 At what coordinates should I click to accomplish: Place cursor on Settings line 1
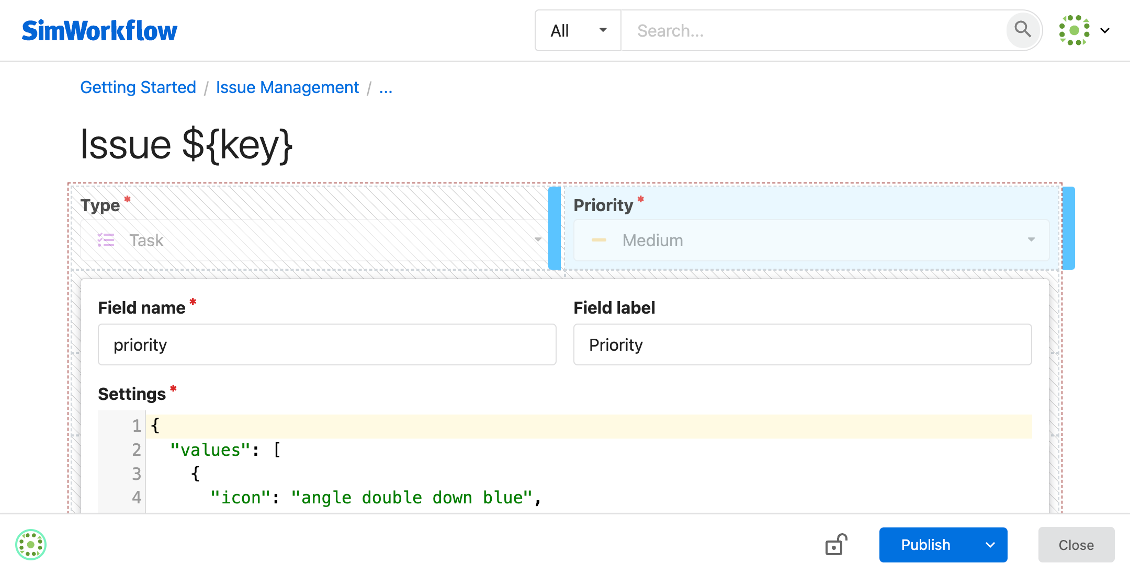[589, 426]
